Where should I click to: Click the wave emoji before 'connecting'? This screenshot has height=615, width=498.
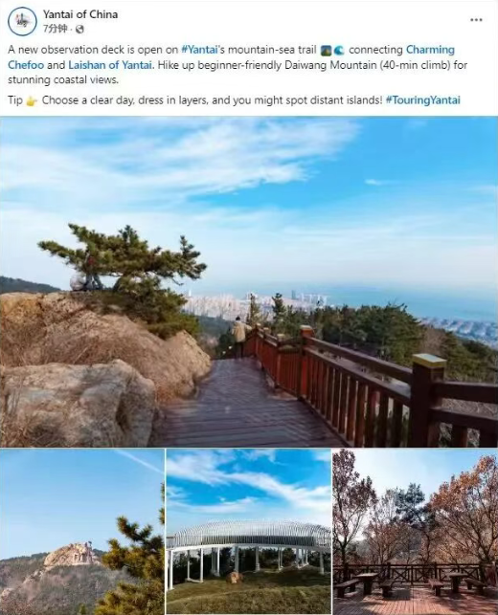(339, 51)
